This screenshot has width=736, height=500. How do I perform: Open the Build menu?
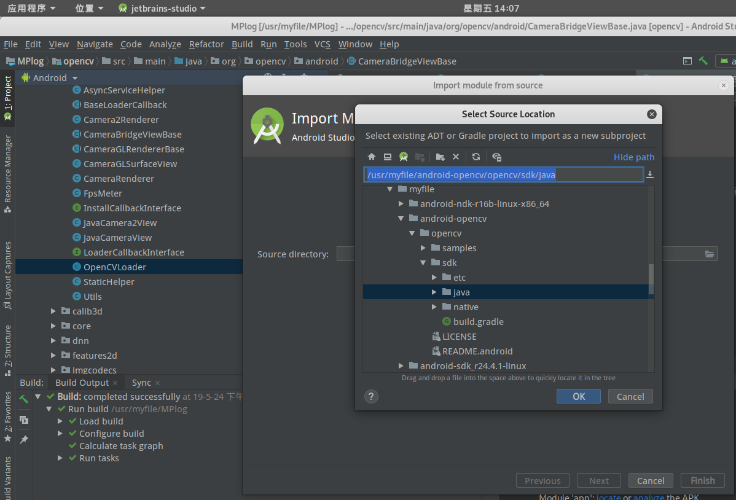[242, 44]
